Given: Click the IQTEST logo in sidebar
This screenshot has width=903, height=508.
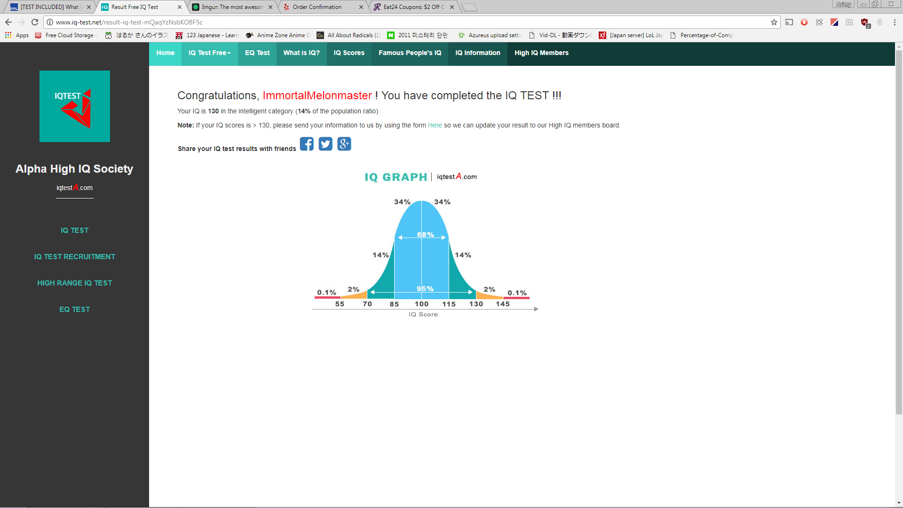Looking at the screenshot, I should click(x=75, y=106).
